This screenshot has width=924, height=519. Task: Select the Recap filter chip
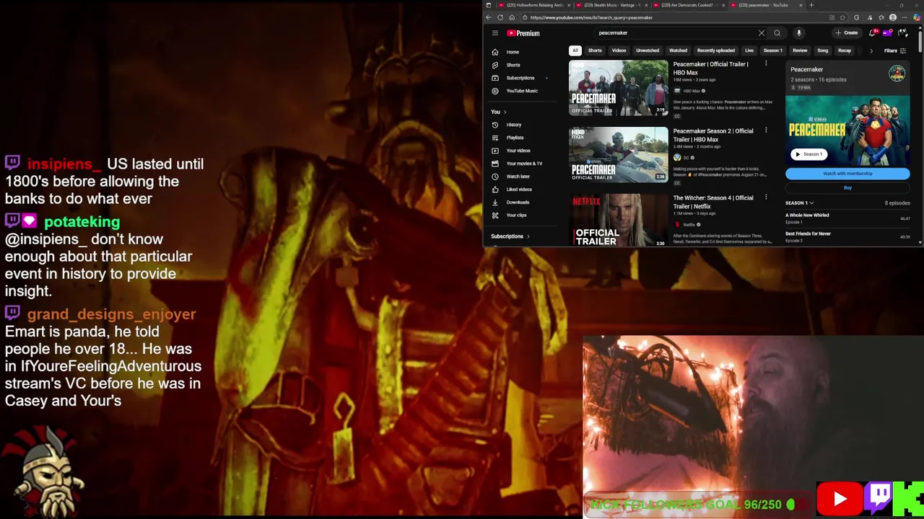click(x=845, y=50)
